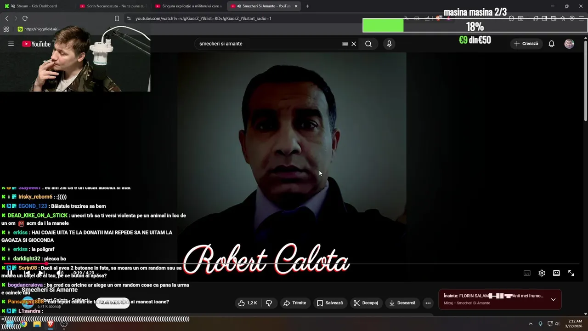
Task: Toggle subtitles button in player
Action: point(527,273)
